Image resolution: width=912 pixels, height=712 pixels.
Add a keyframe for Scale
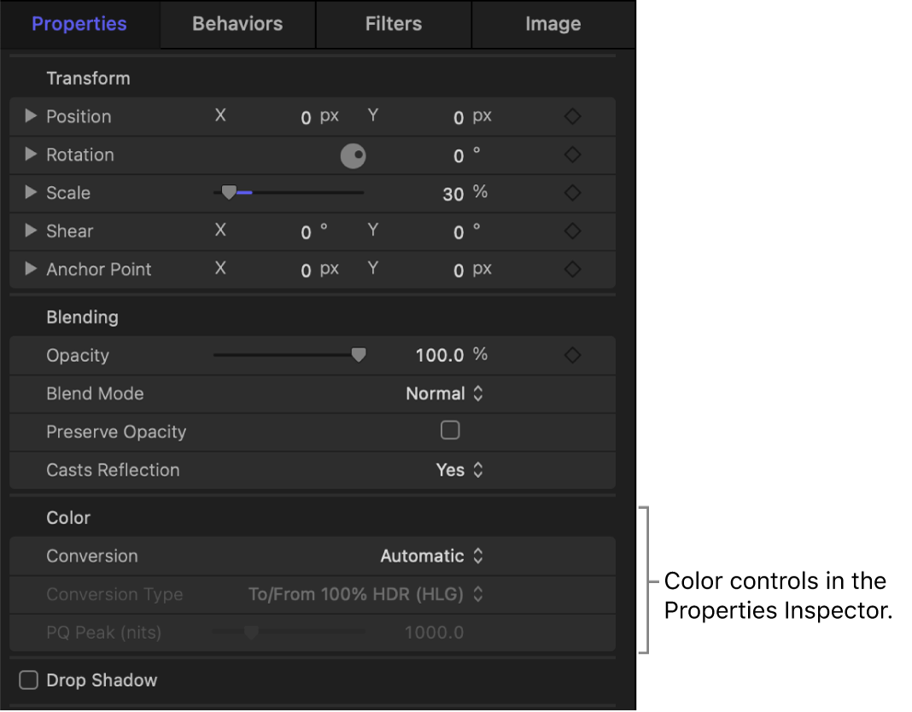coord(572,193)
